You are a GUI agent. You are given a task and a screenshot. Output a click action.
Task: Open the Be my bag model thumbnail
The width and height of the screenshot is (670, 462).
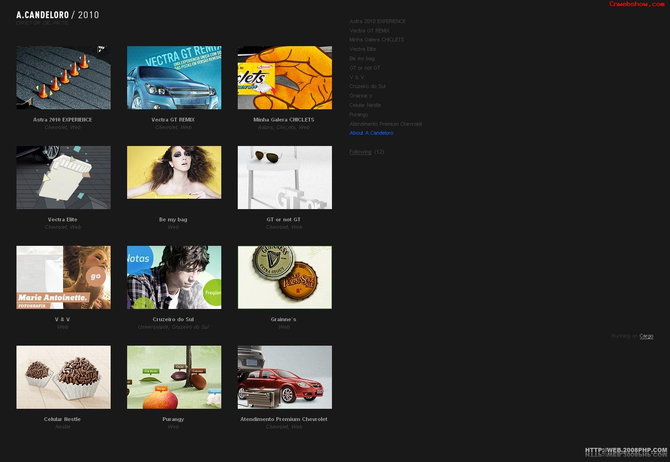(174, 172)
